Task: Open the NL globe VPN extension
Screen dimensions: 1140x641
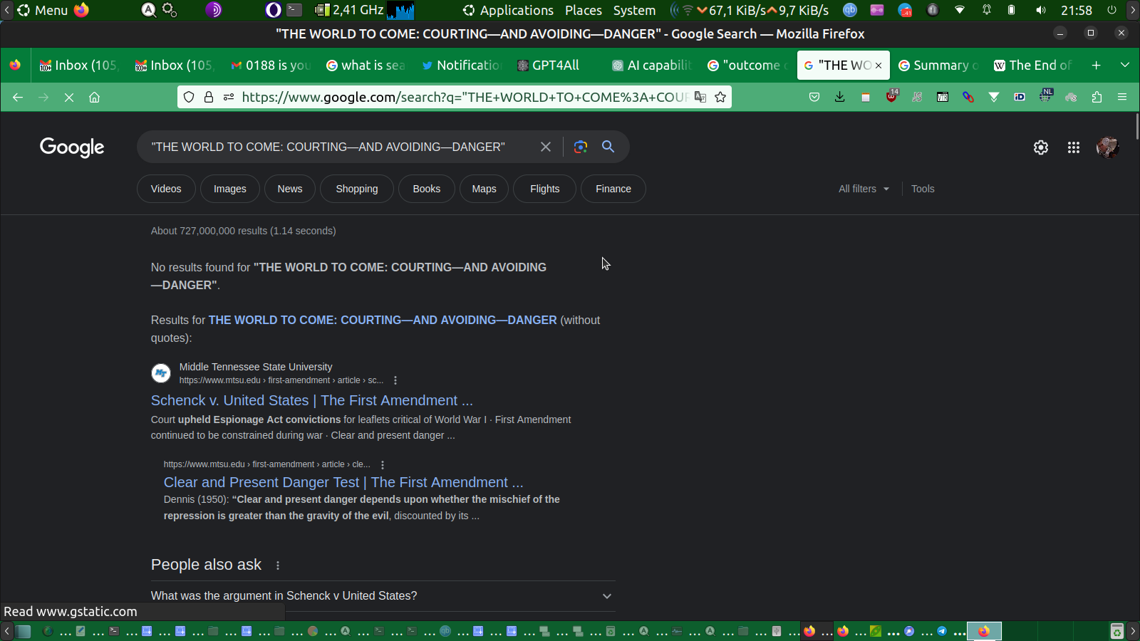Action: [1045, 95]
